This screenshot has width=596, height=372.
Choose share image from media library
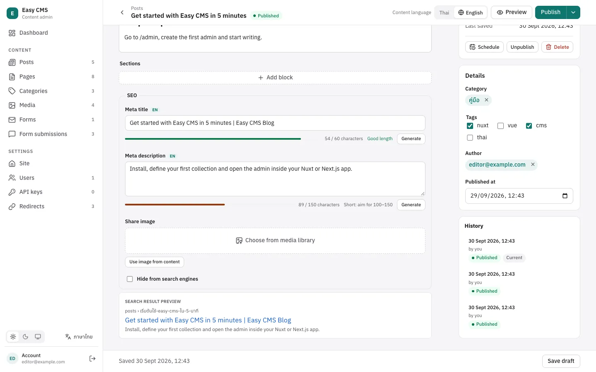pyautogui.click(x=275, y=241)
